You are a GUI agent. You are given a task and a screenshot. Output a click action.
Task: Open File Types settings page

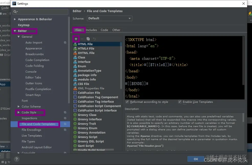point(28,142)
